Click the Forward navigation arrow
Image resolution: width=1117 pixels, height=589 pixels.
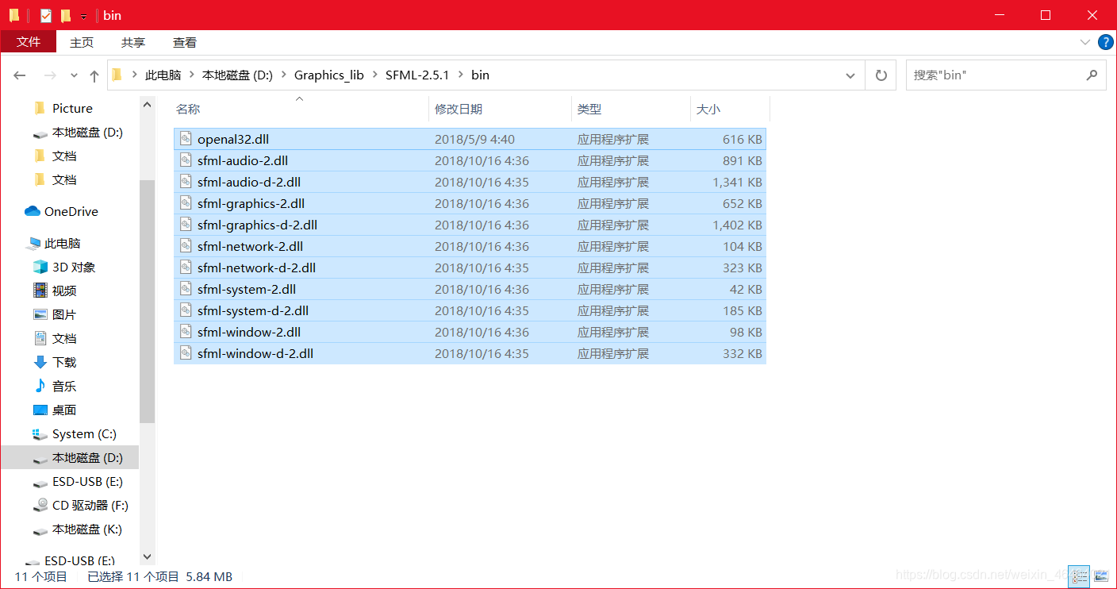tap(50, 75)
